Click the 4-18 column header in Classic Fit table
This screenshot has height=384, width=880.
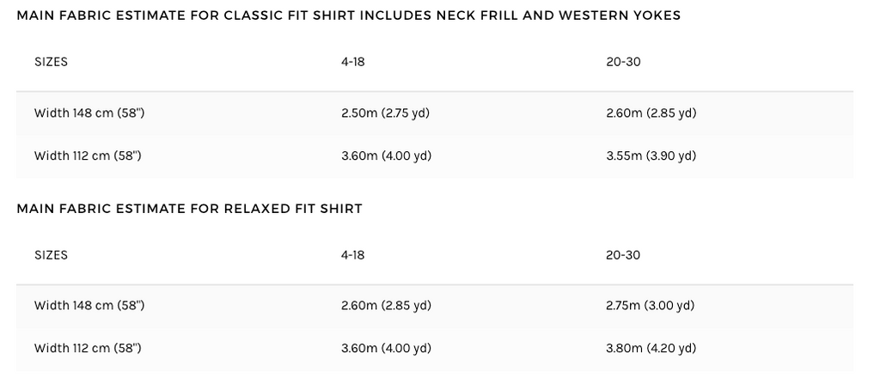352,62
